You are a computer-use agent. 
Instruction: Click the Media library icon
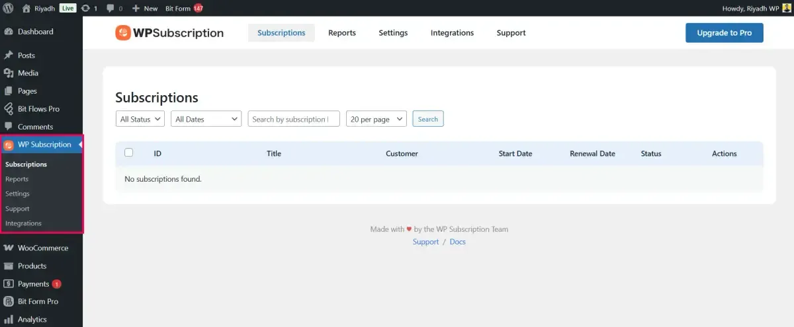[x=9, y=73]
